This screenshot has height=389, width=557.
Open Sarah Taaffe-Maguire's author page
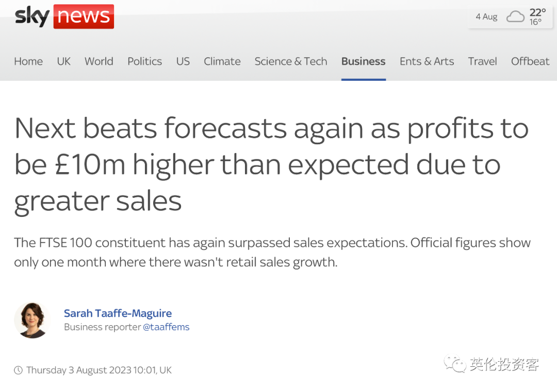click(x=118, y=313)
